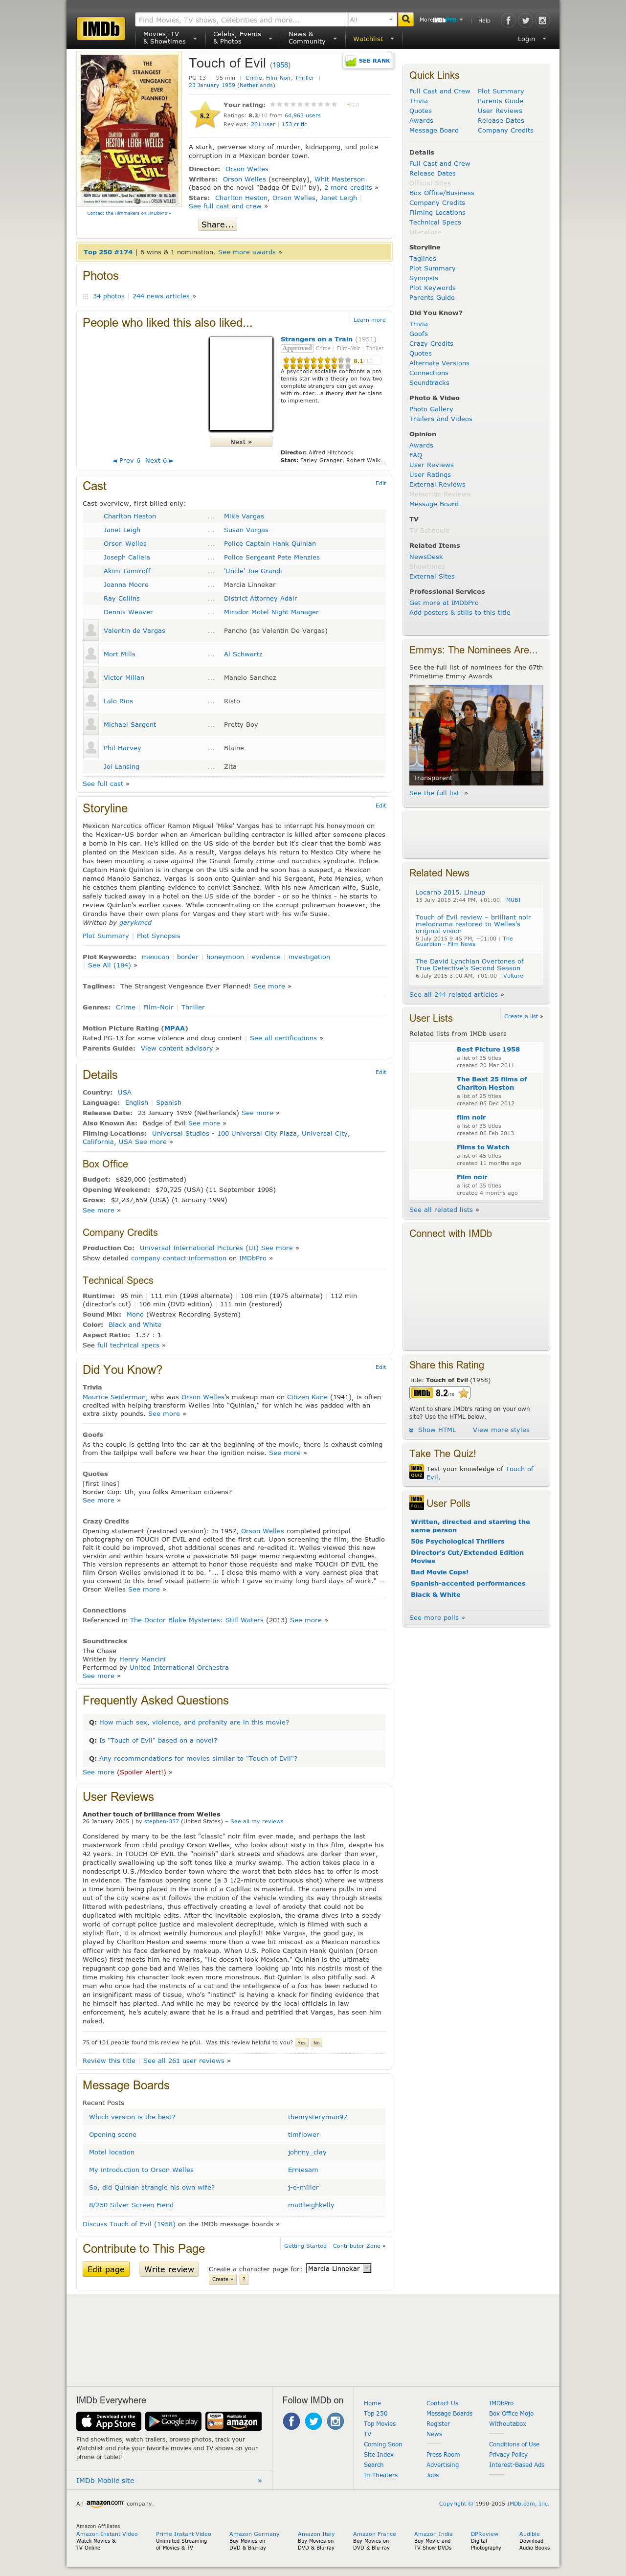Open the Strangers on a Train title link
Viewport: 626px width, 2576px height.
coord(316,339)
